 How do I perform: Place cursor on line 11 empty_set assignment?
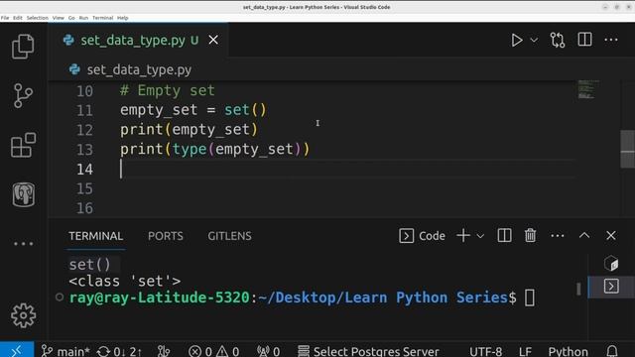193,110
